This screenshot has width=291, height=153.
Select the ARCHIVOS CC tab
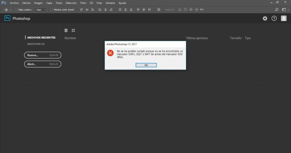click(x=36, y=44)
